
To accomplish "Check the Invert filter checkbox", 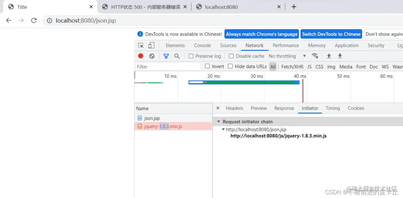I will click(207, 66).
